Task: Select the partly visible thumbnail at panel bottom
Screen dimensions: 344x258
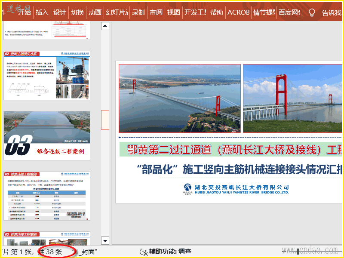Action: (47, 239)
